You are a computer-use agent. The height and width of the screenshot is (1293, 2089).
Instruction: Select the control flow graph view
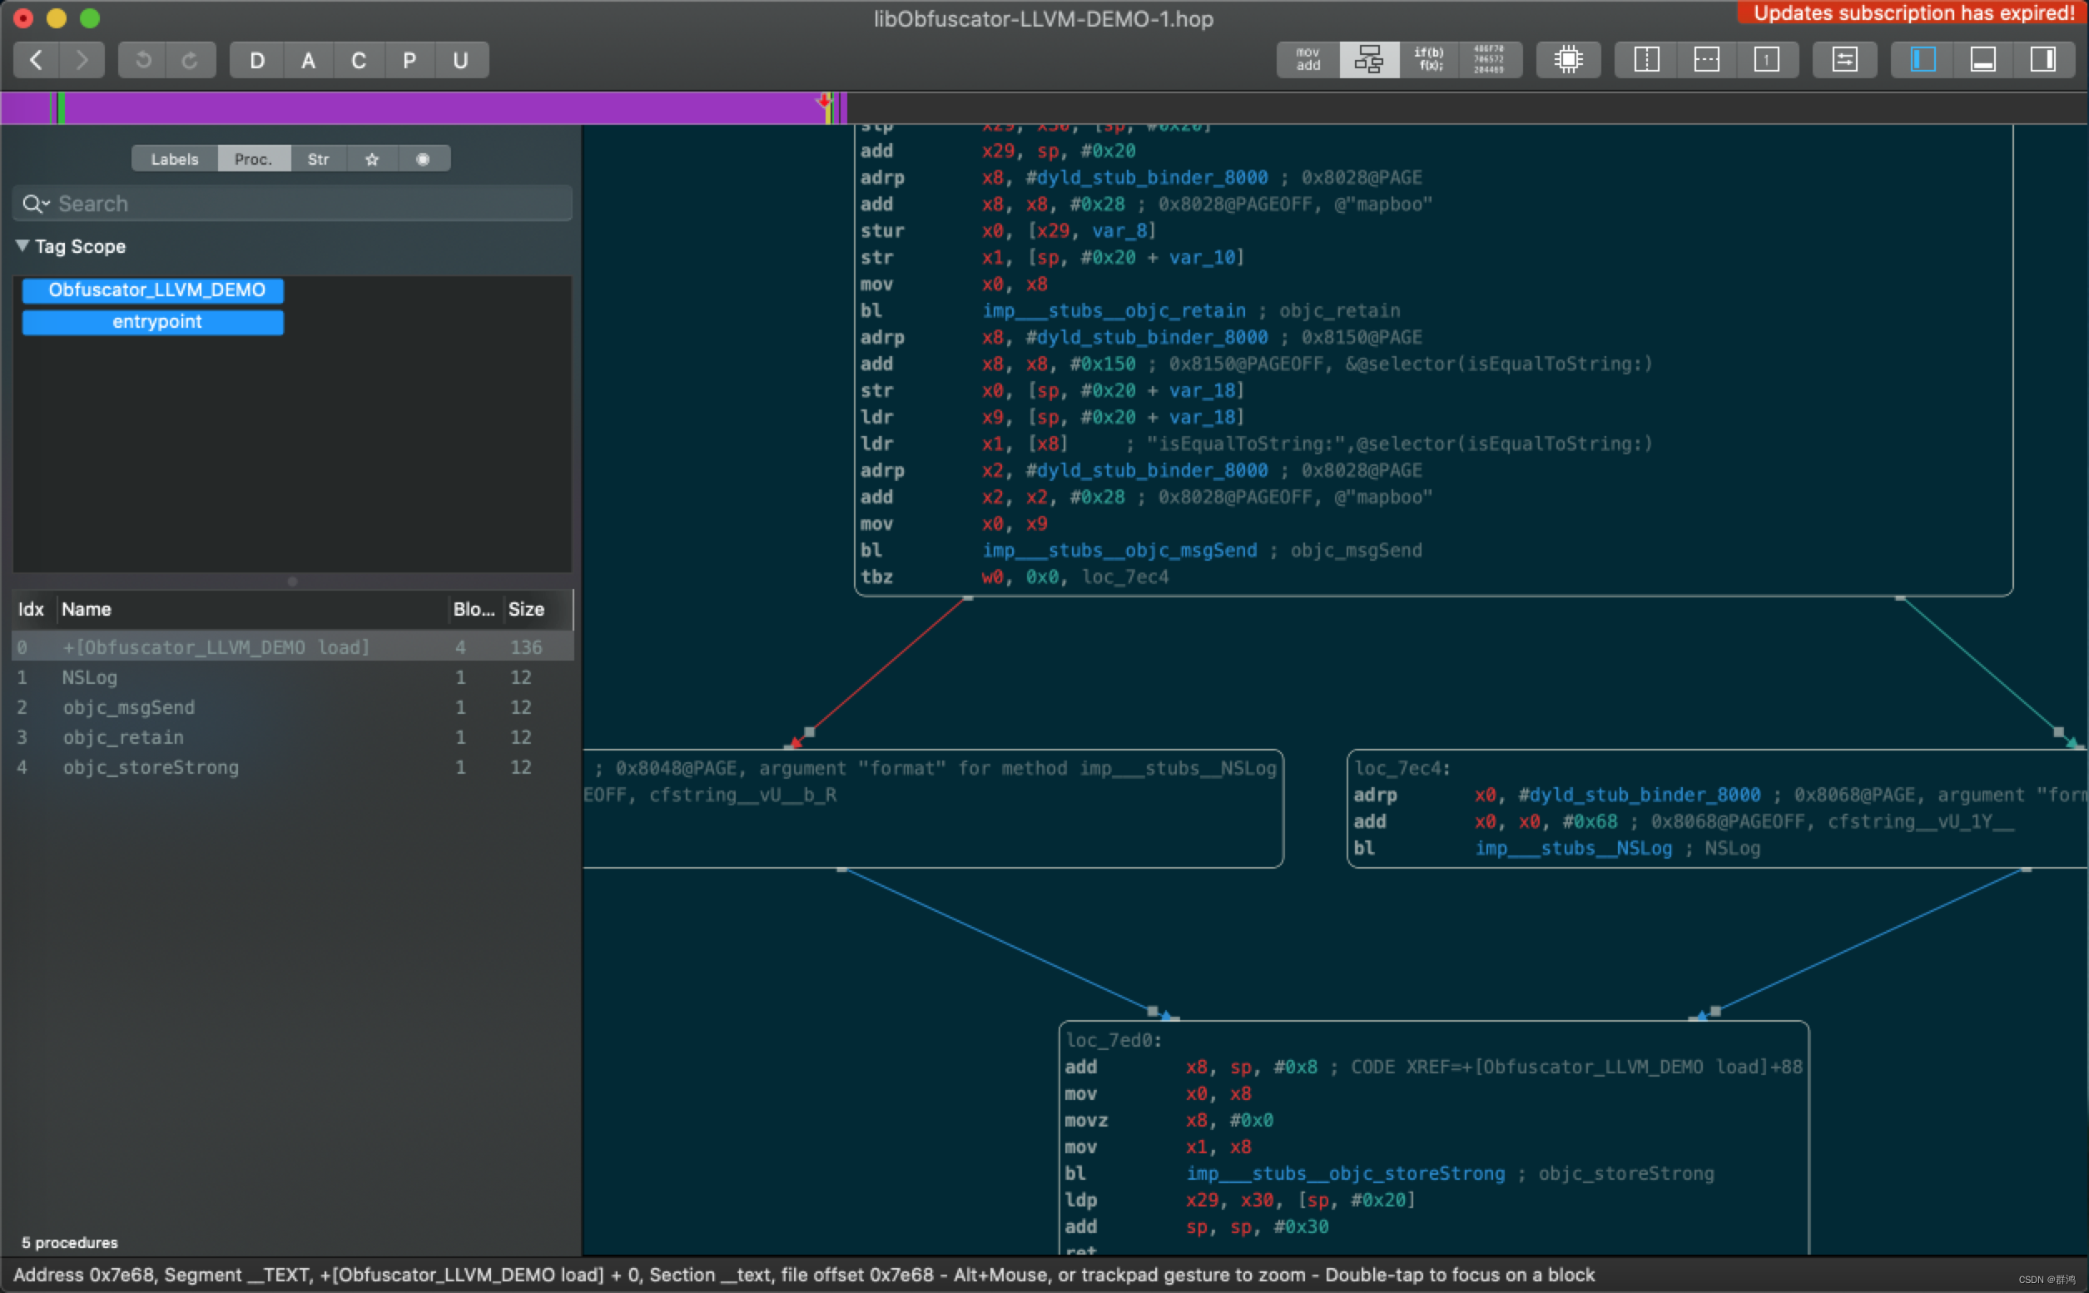[1368, 60]
